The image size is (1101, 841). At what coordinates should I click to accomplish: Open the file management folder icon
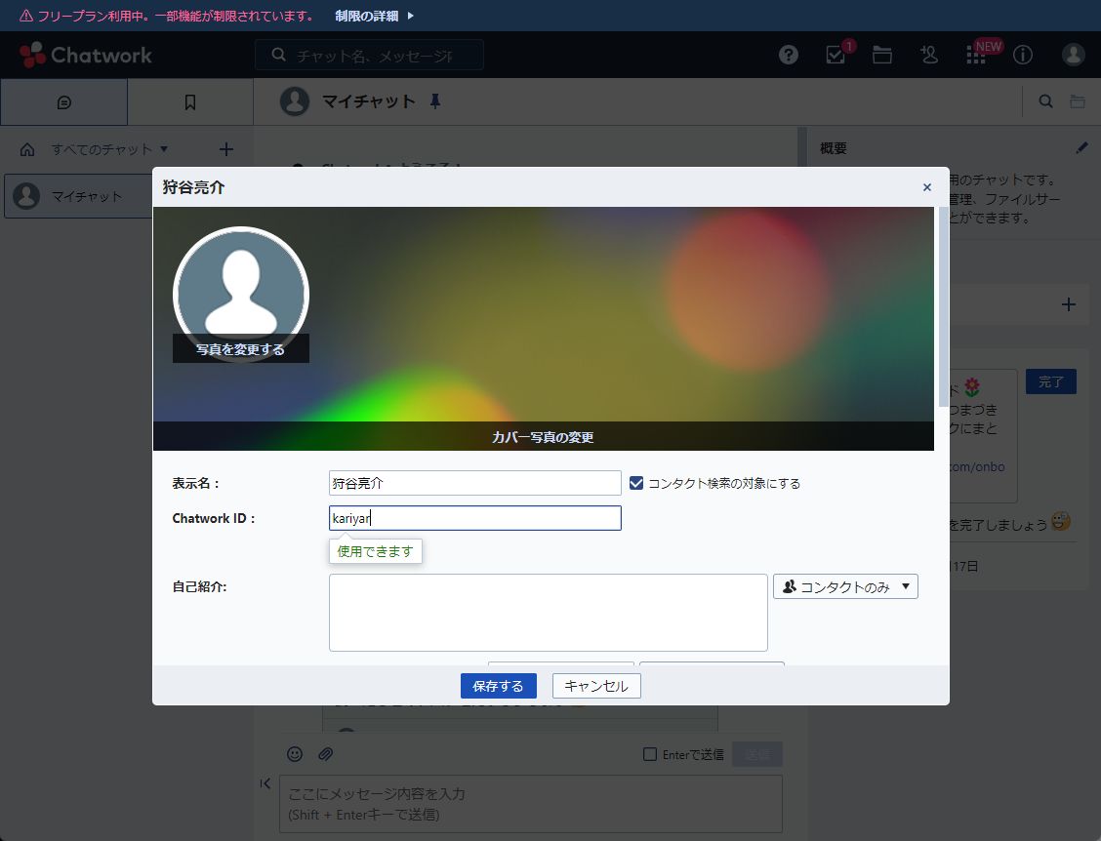(882, 55)
